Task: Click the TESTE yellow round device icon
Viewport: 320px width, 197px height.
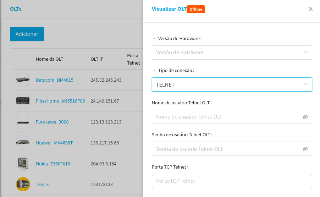Action: click(x=23, y=184)
